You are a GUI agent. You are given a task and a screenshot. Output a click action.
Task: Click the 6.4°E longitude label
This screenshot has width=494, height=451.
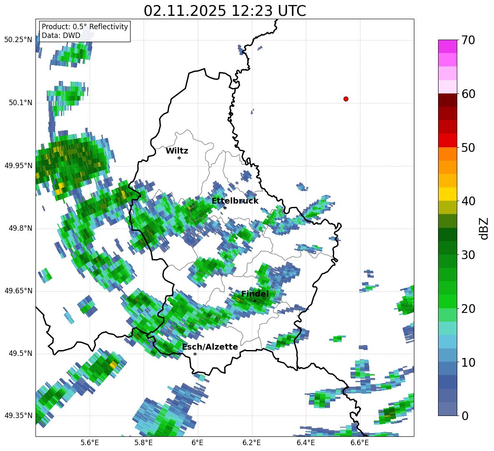(x=305, y=443)
